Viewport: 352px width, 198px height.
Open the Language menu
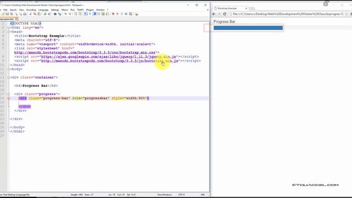tap(43, 10)
